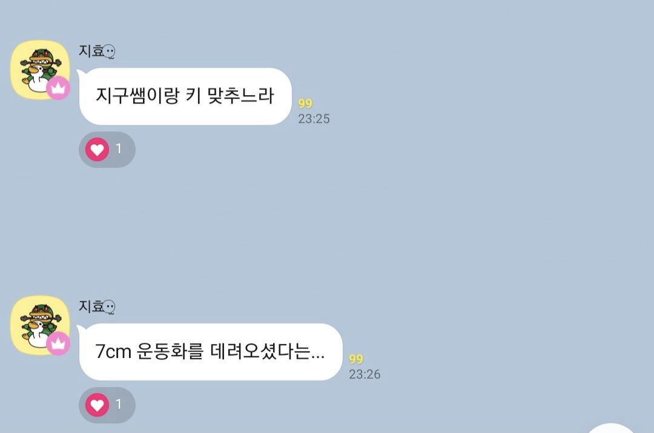Tap pink crown badge on 23:26 message avatar
The height and width of the screenshot is (433, 654).
(x=58, y=343)
